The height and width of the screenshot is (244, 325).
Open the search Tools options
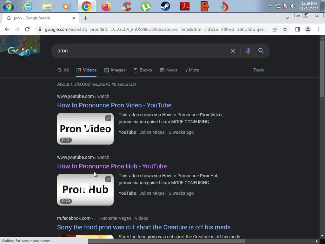pyautogui.click(x=258, y=70)
